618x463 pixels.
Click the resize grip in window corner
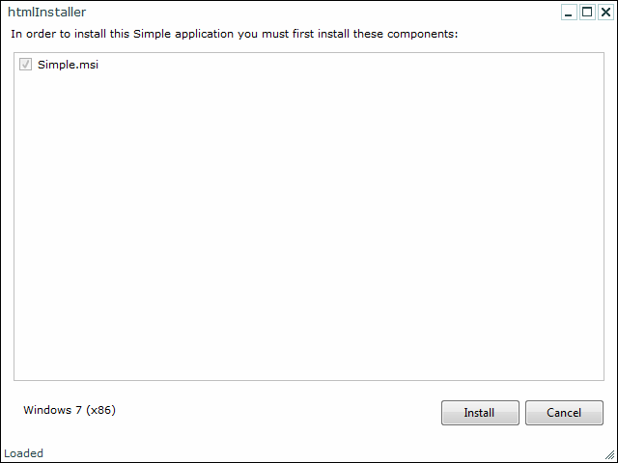(x=609, y=454)
